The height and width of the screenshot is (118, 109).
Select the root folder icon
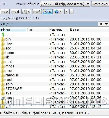(3, 80)
